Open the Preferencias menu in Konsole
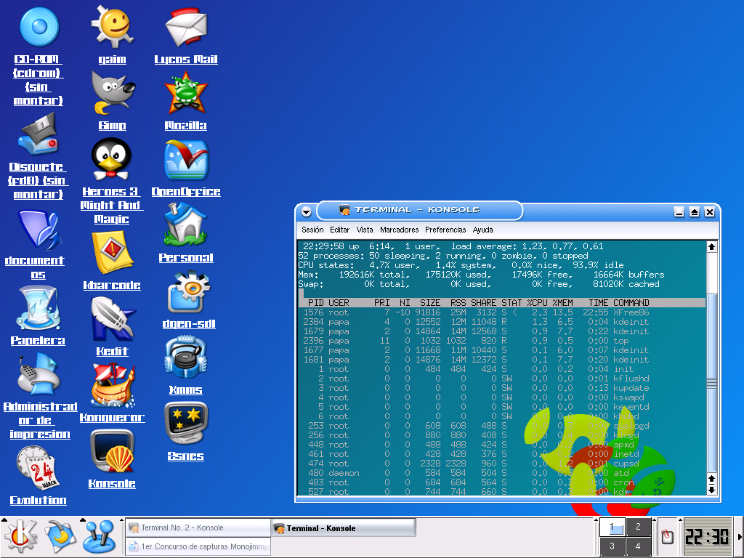 tap(445, 230)
